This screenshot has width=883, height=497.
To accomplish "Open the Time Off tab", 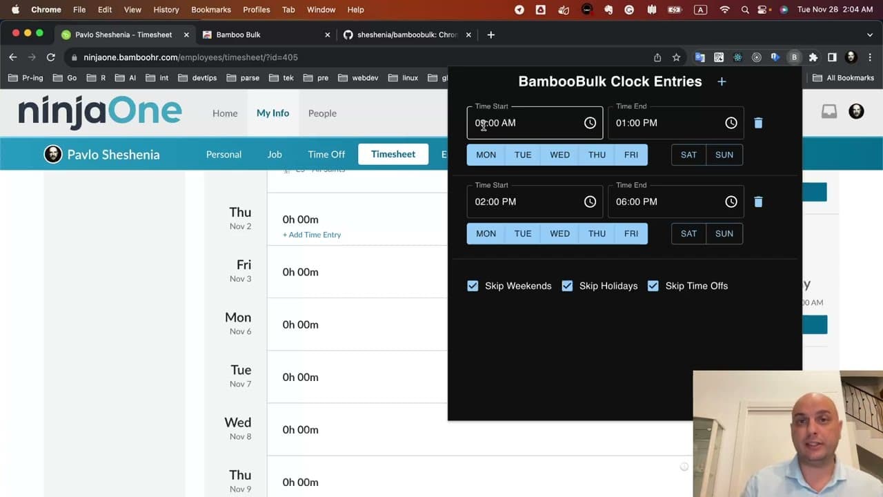I will point(326,155).
